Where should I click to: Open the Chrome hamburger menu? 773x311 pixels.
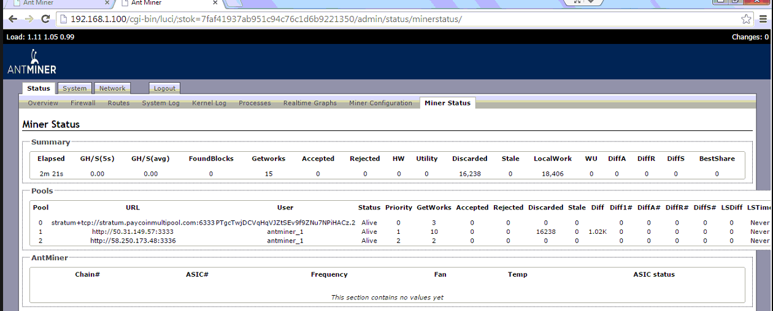point(763,19)
